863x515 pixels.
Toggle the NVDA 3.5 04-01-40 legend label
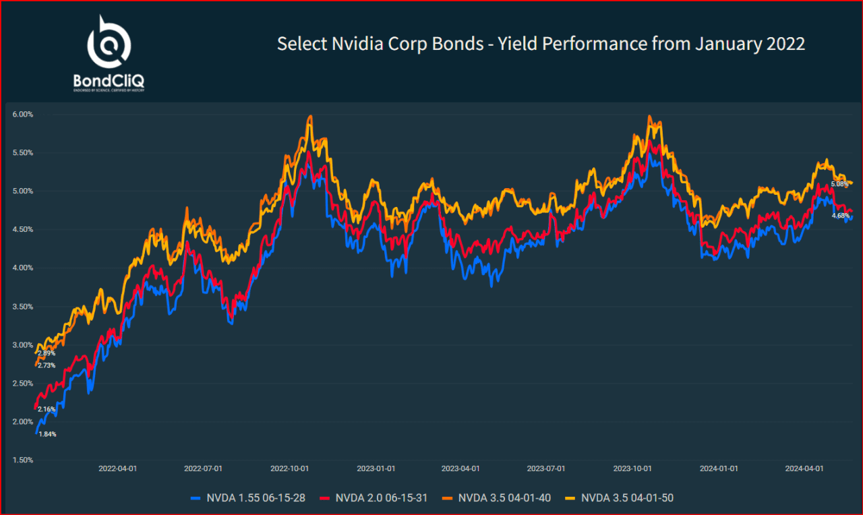click(x=504, y=498)
